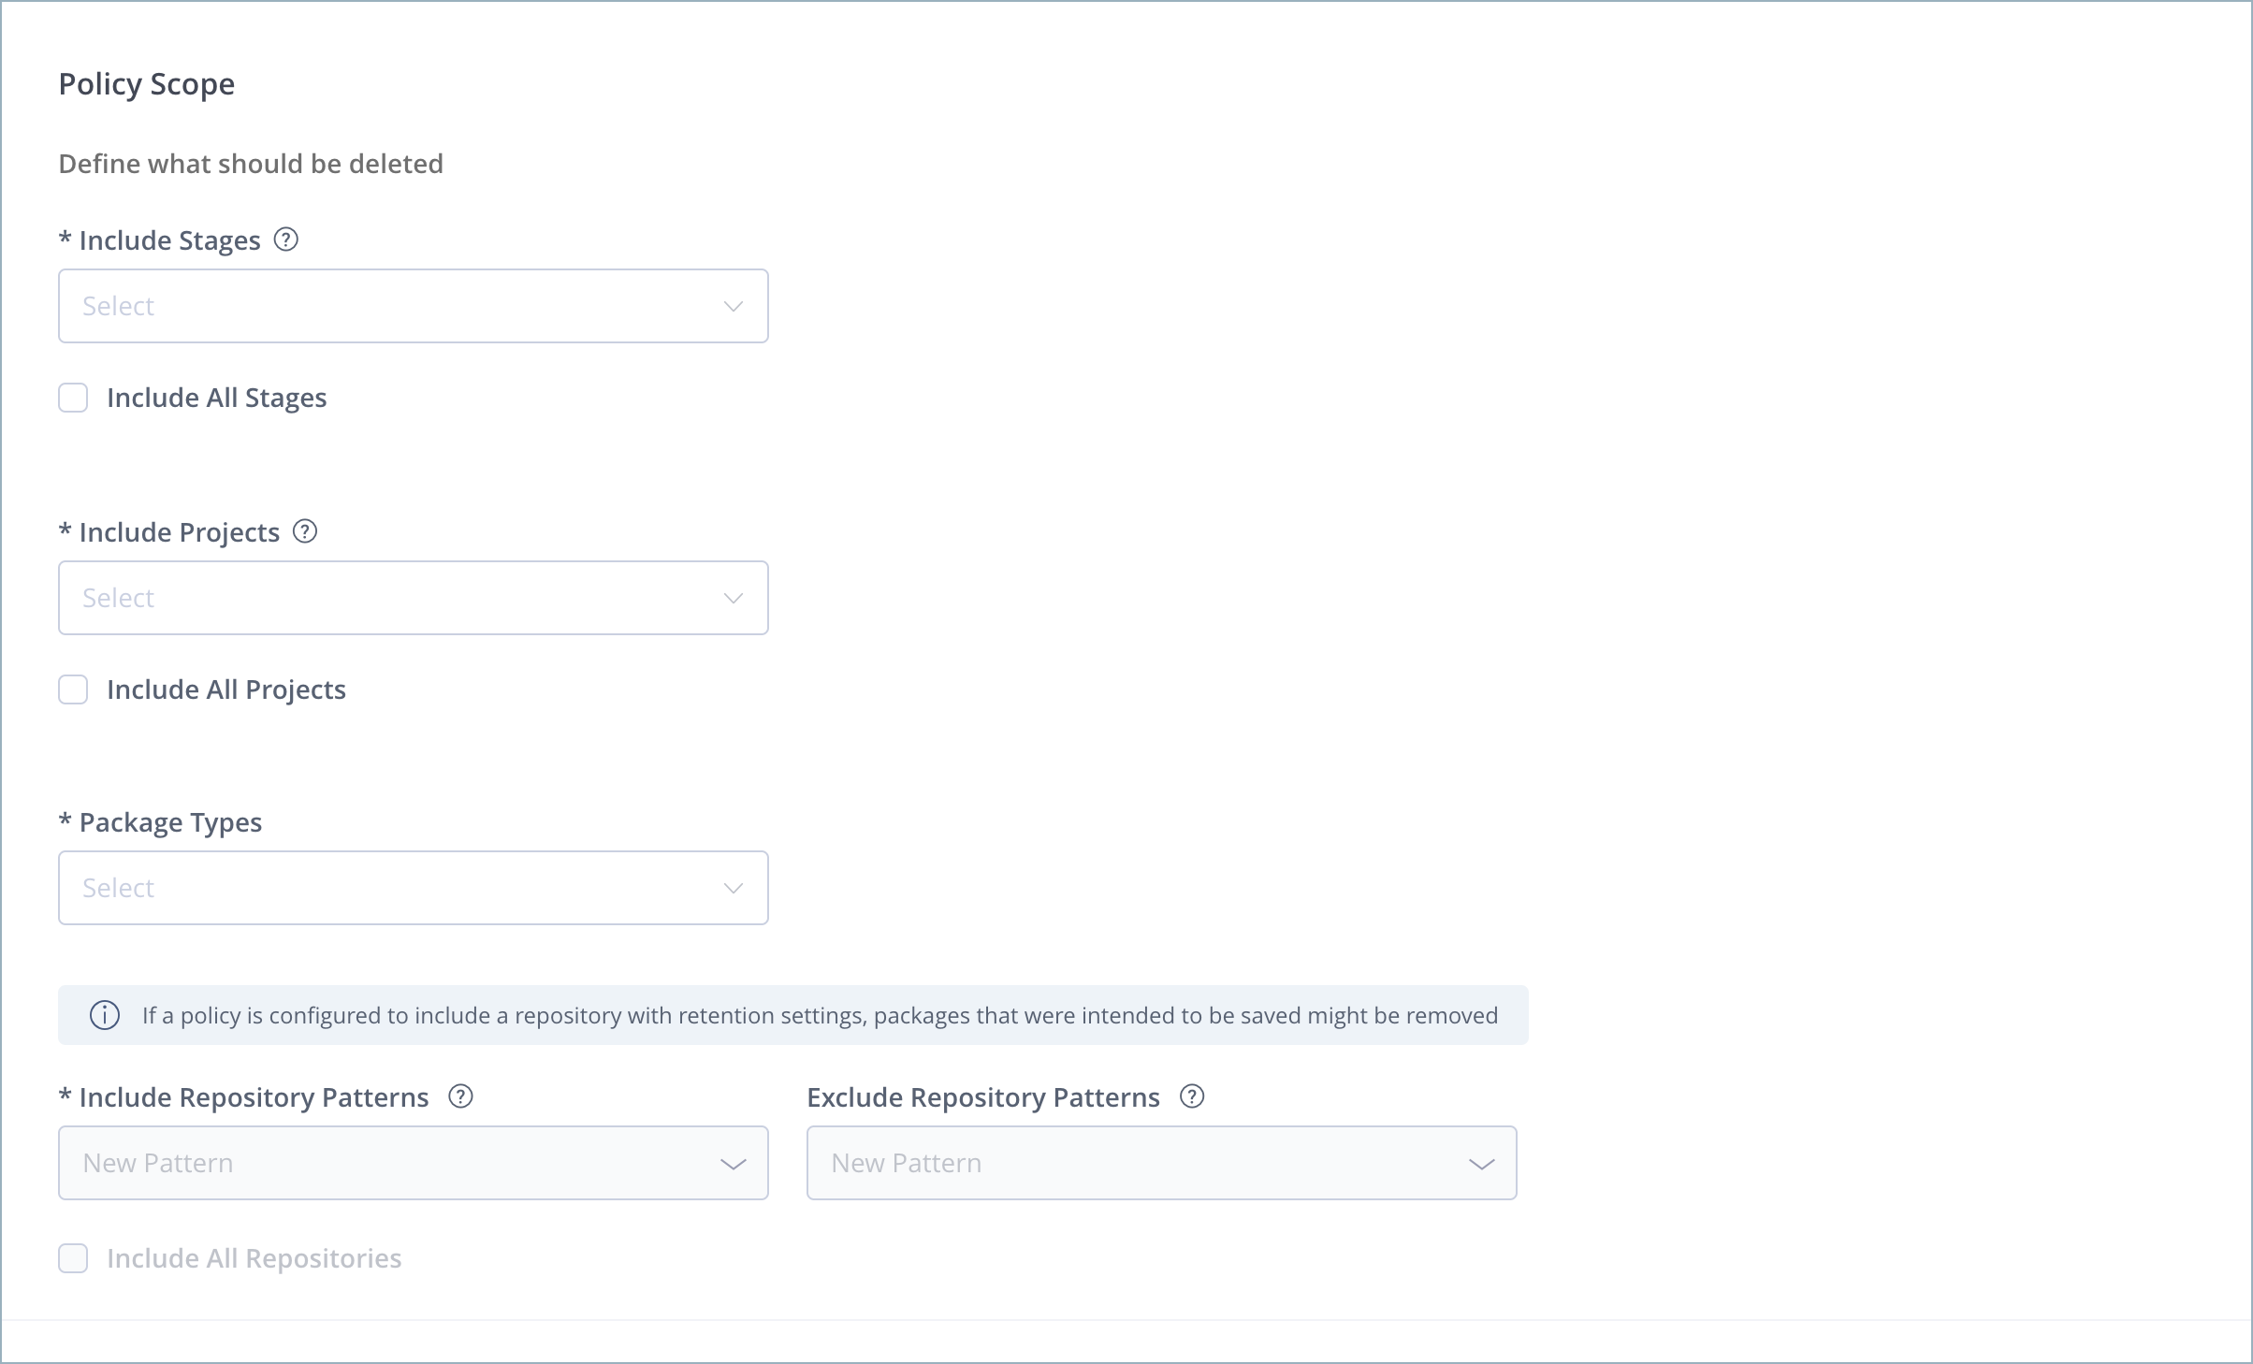The width and height of the screenshot is (2253, 1364).
Task: Click the chevron arrow in Include Projects field
Action: [x=734, y=598]
